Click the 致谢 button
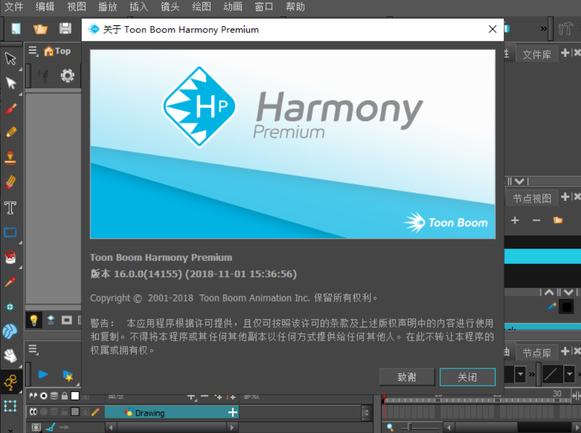The image size is (581, 433). coord(407,377)
